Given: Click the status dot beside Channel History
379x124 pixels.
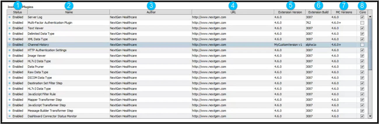Looking at the screenshot, I should [10, 45].
